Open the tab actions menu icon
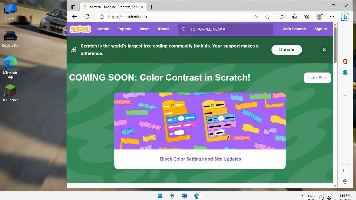This screenshot has height=200, width=356. tap(73, 7)
